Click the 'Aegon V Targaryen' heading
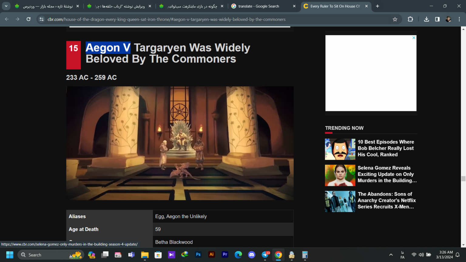This screenshot has width=466, height=262. (168, 53)
